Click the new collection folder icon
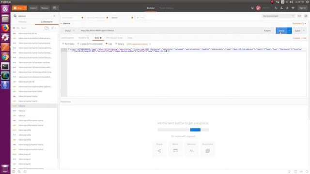Screen dimensions: 310x174 click(x=46, y=28)
